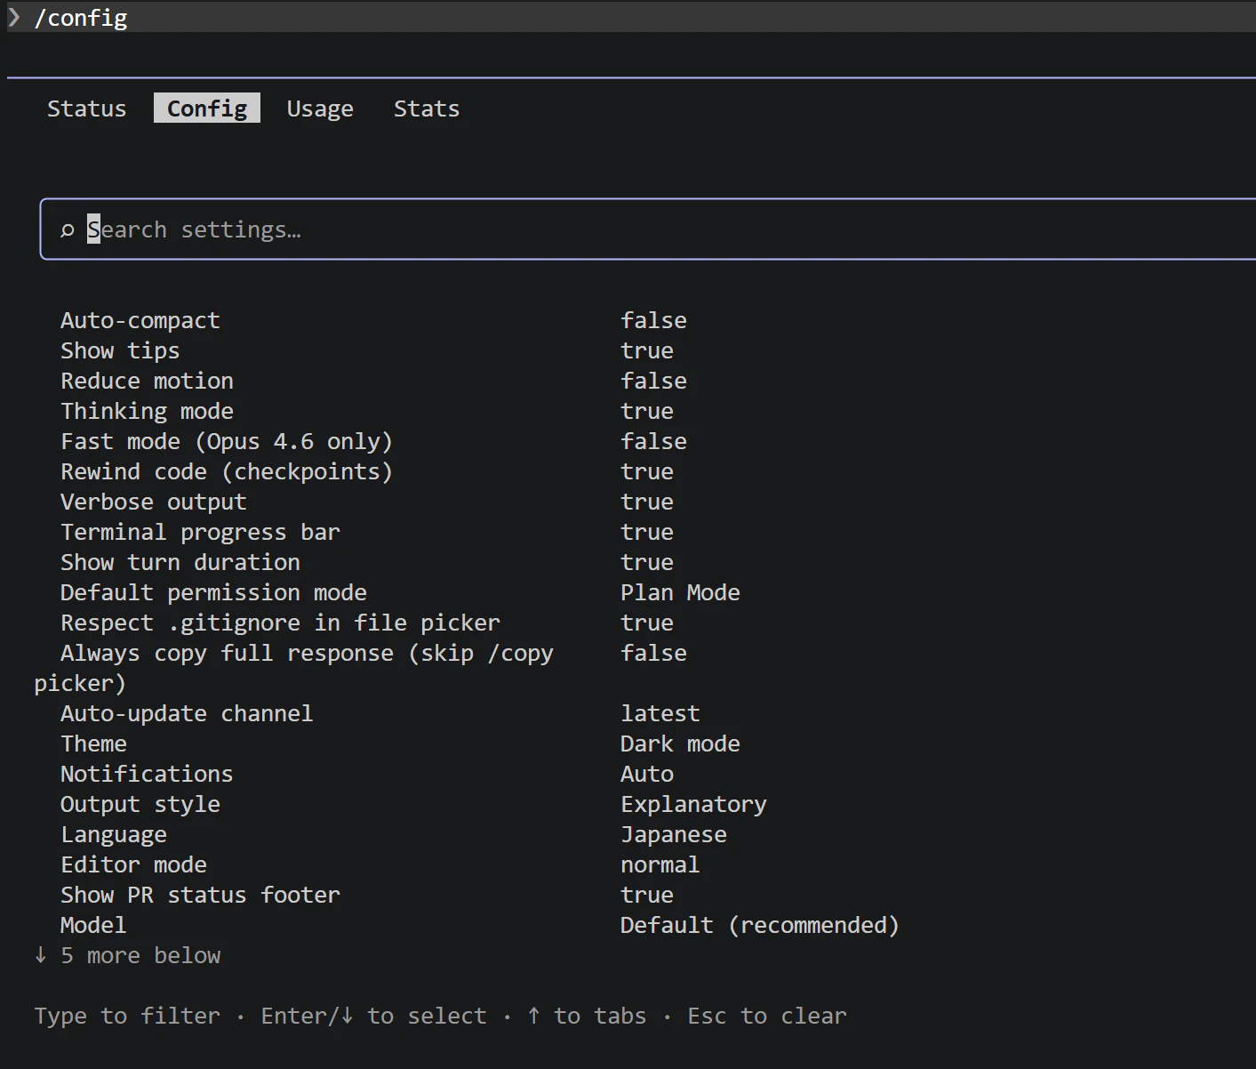This screenshot has width=1256, height=1069.
Task: Change Output style Explanatory value
Action: (x=693, y=804)
